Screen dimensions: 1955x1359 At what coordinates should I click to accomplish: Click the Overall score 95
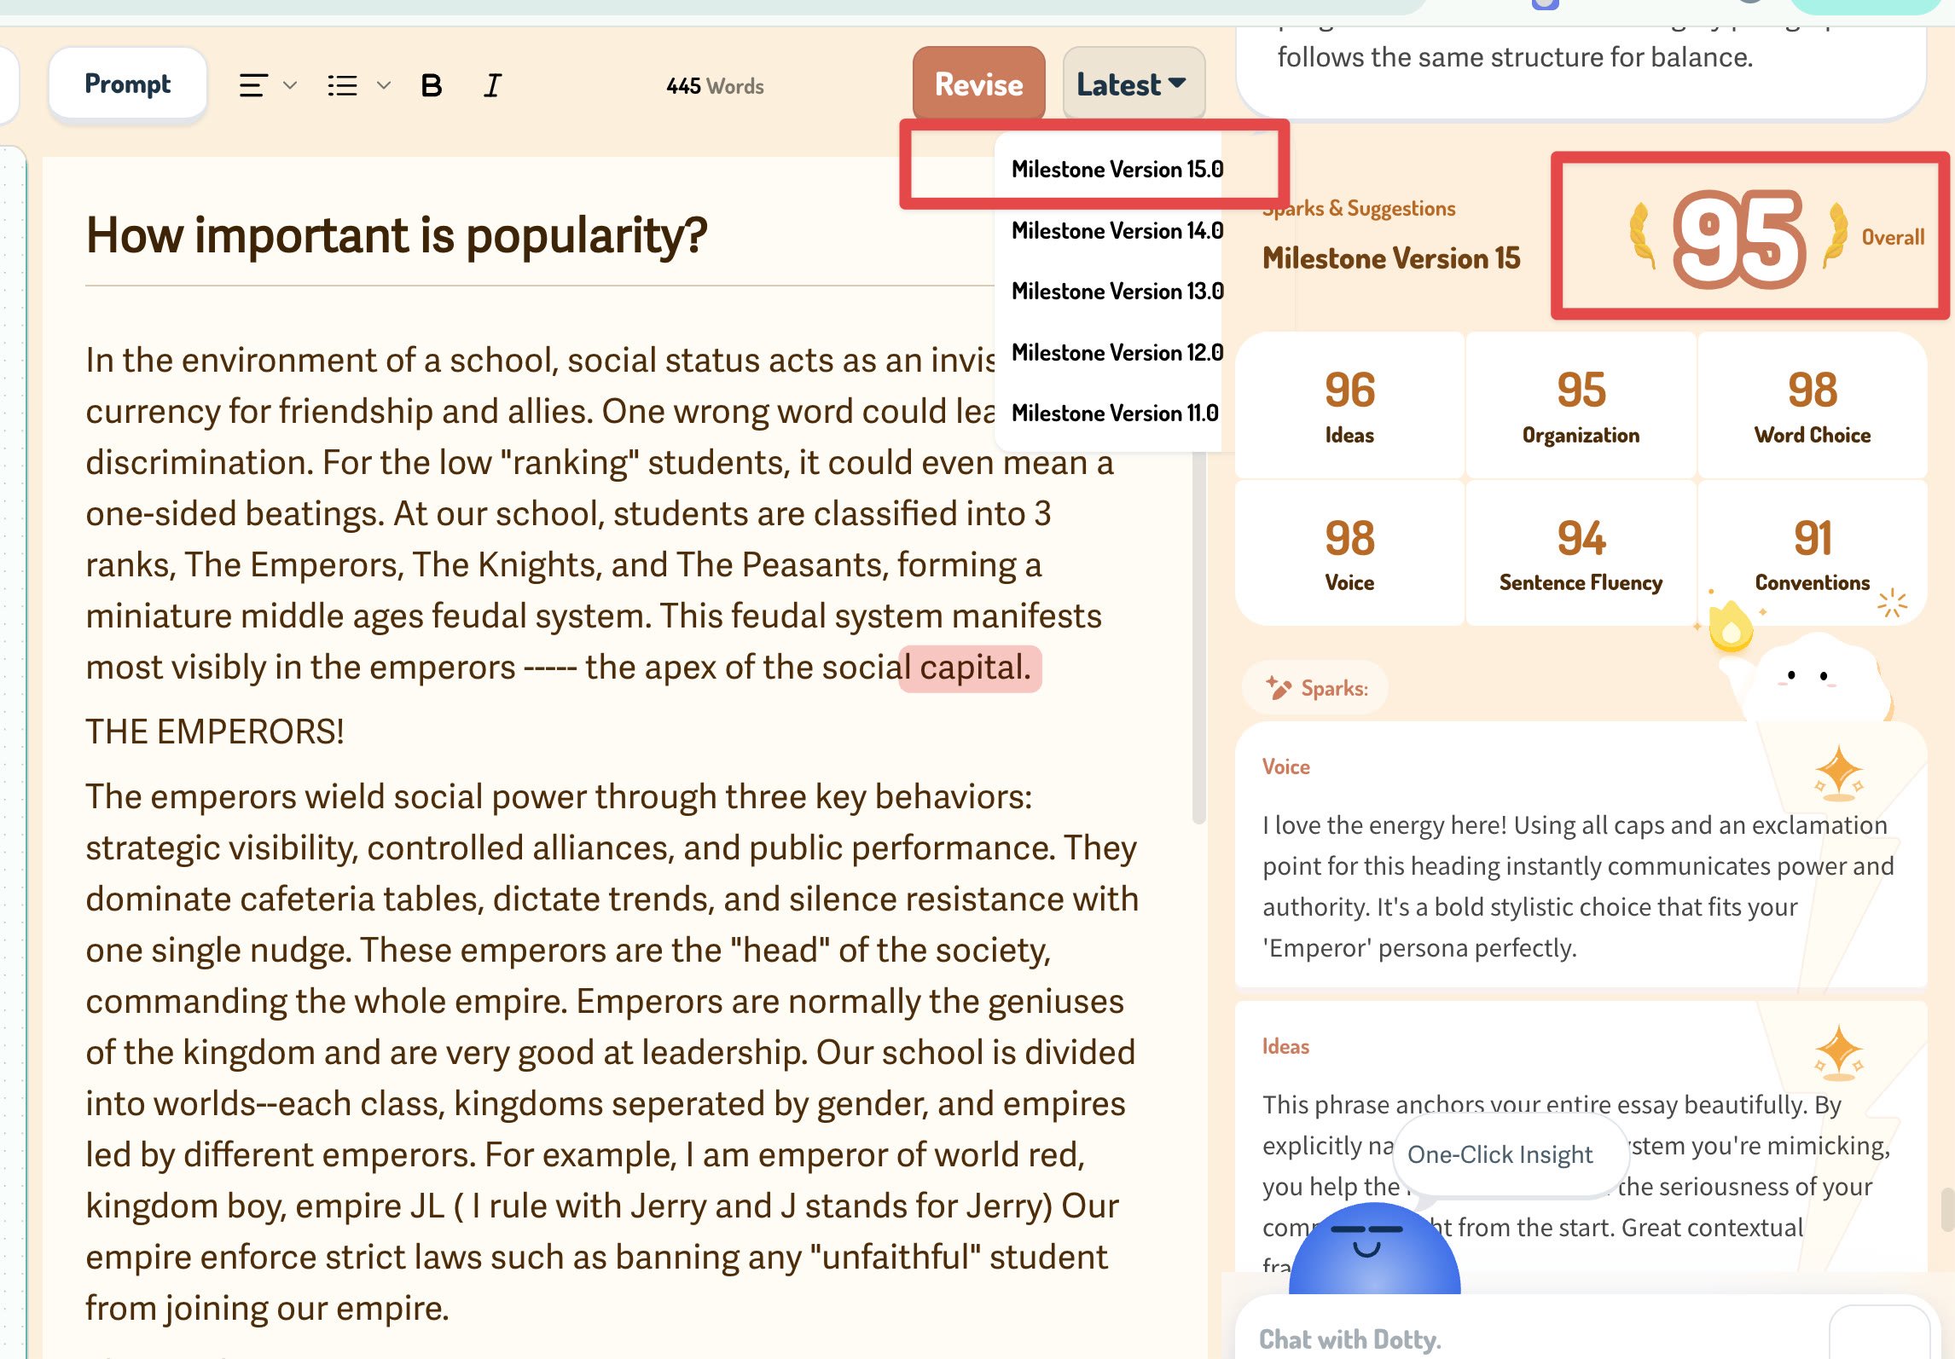pos(1739,238)
